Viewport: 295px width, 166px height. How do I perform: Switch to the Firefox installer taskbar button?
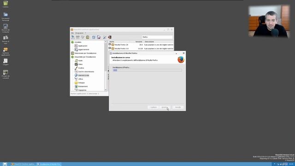click(49, 164)
